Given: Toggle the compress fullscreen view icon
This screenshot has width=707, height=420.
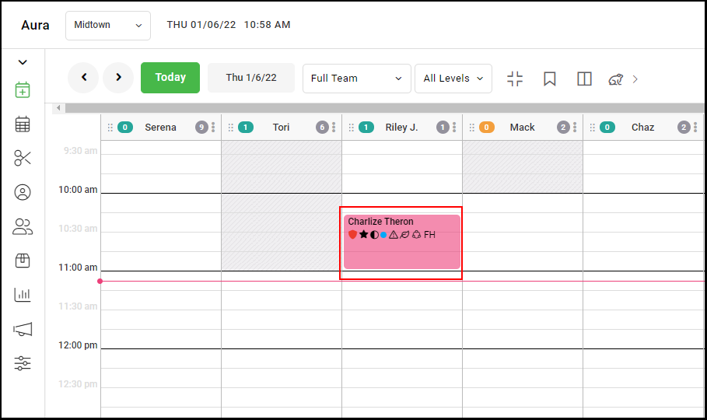Looking at the screenshot, I should [x=515, y=79].
